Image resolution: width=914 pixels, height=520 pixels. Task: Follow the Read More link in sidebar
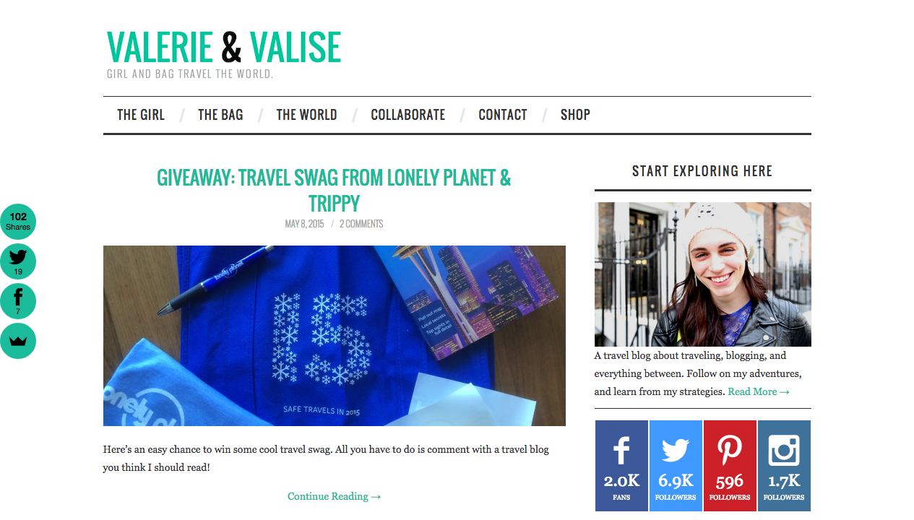pyautogui.click(x=759, y=391)
